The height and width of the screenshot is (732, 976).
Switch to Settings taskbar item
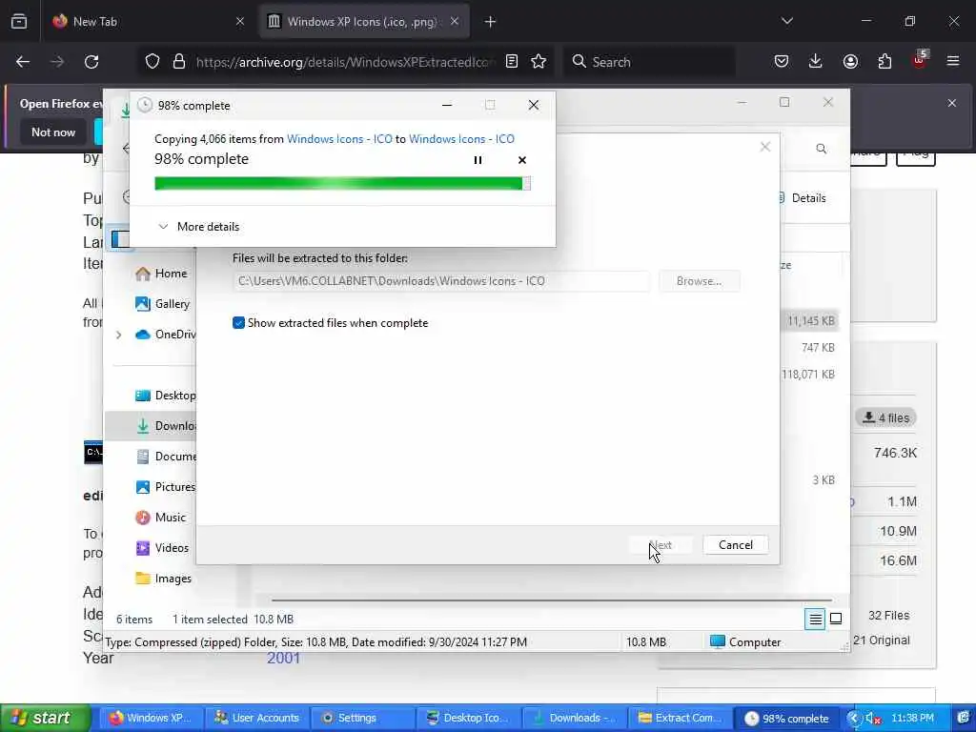tap(363, 718)
